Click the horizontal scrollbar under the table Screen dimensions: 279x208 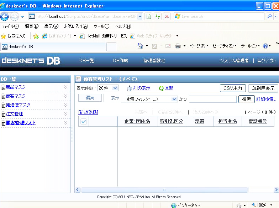point(164,190)
